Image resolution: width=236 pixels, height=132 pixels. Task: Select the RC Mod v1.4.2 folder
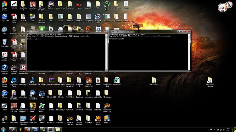(x=107, y=82)
